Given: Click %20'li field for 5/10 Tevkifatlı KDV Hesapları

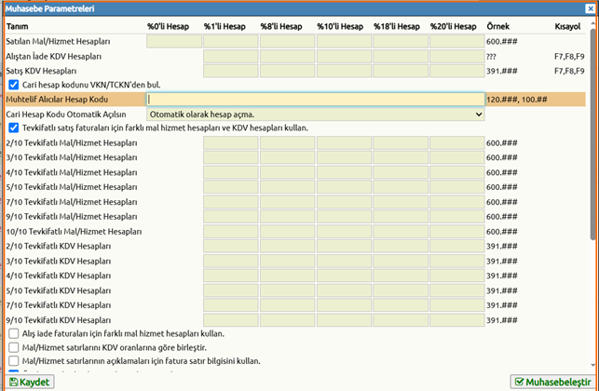Looking at the screenshot, I should click(456, 290).
